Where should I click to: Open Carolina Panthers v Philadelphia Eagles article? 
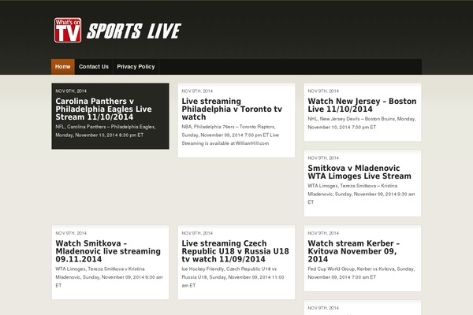click(103, 109)
